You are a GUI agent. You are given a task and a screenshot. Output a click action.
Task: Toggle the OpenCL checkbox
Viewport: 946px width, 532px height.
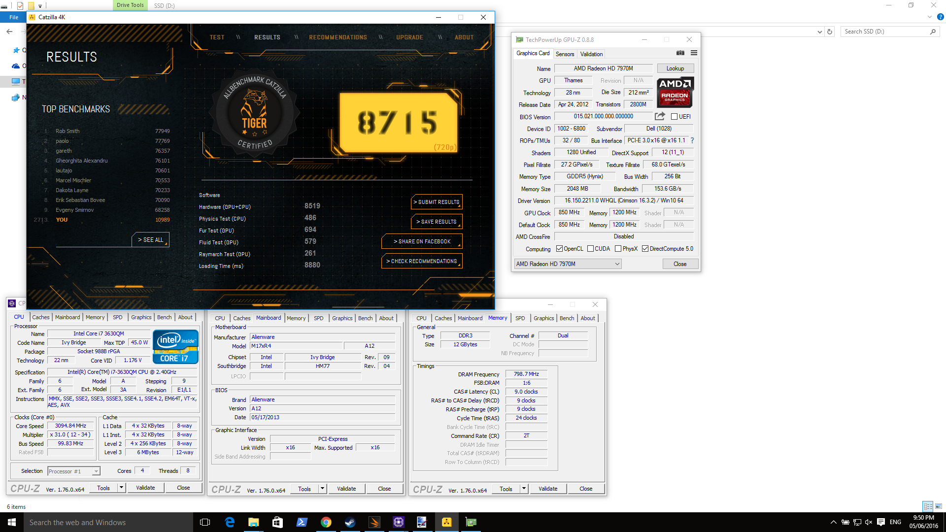pyautogui.click(x=559, y=249)
